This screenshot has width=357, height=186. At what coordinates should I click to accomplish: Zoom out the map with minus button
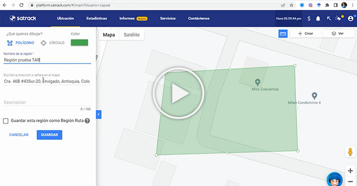(x=351, y=182)
